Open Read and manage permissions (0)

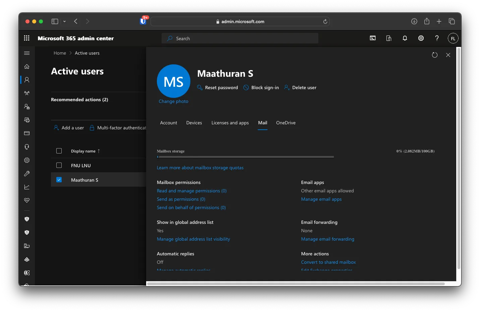click(x=192, y=191)
